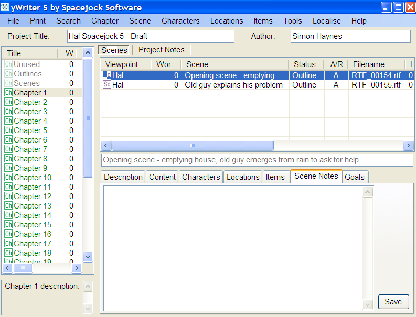The image size is (416, 317).
Task: Click the Ch icon beside Chapter 5
Action: (x=8, y=130)
